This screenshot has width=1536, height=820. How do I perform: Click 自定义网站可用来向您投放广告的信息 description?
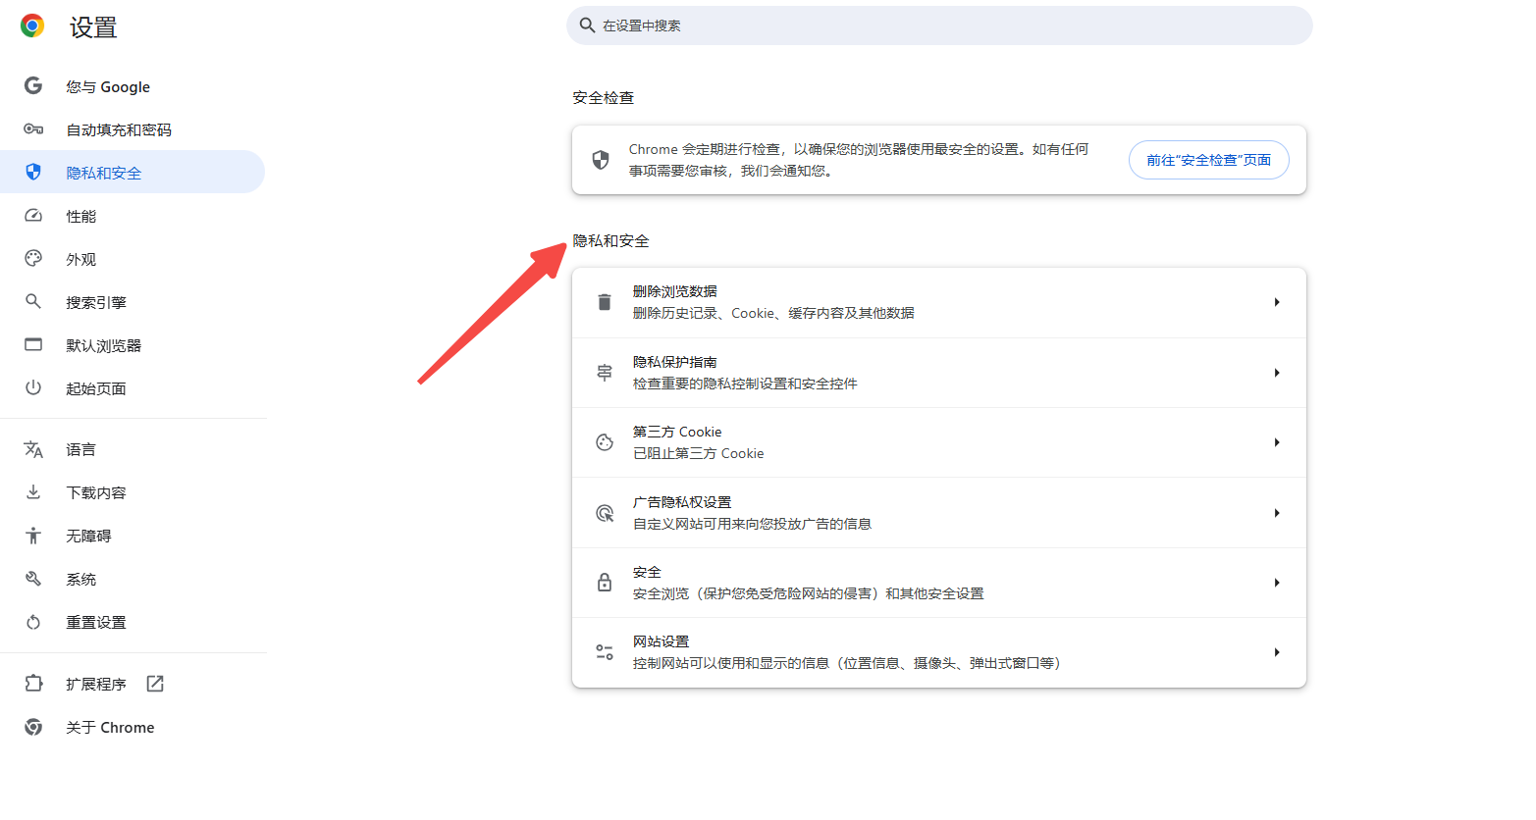[752, 524]
